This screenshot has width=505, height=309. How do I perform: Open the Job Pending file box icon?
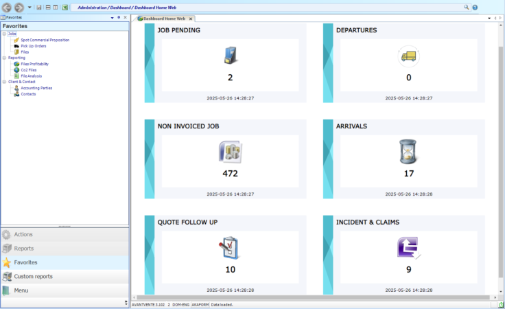pos(231,55)
